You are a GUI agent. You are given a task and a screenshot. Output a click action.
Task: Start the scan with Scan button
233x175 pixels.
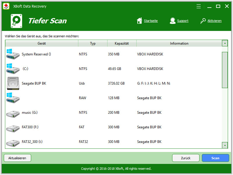215,158
